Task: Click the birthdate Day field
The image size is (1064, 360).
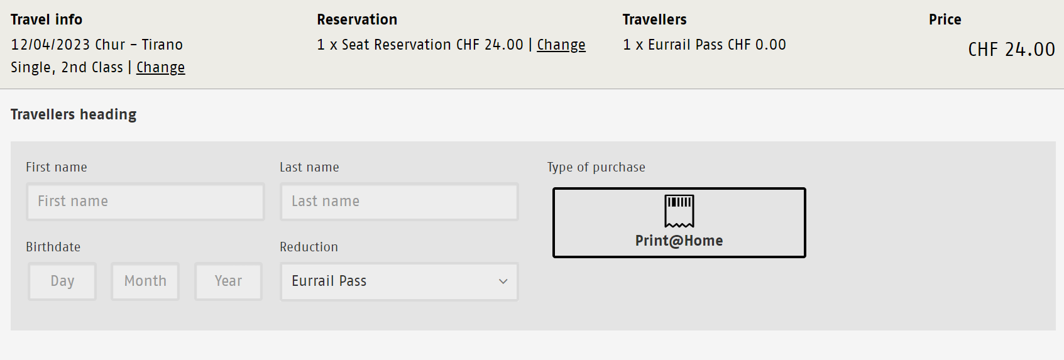Action: pyautogui.click(x=62, y=281)
